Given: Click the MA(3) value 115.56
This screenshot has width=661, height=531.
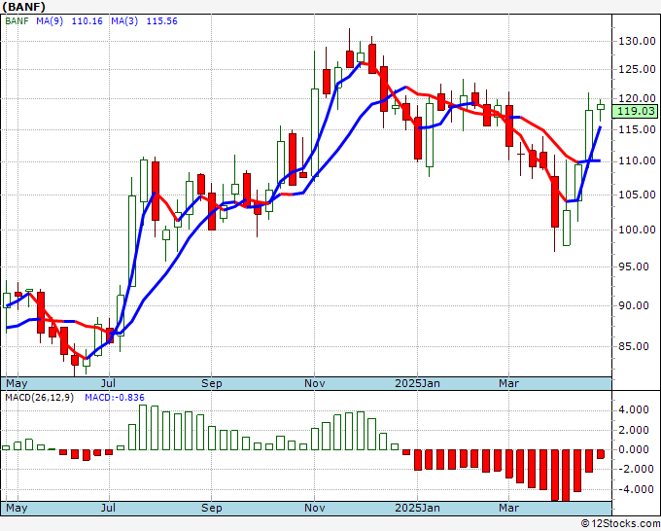Looking at the screenshot, I should pos(162,21).
